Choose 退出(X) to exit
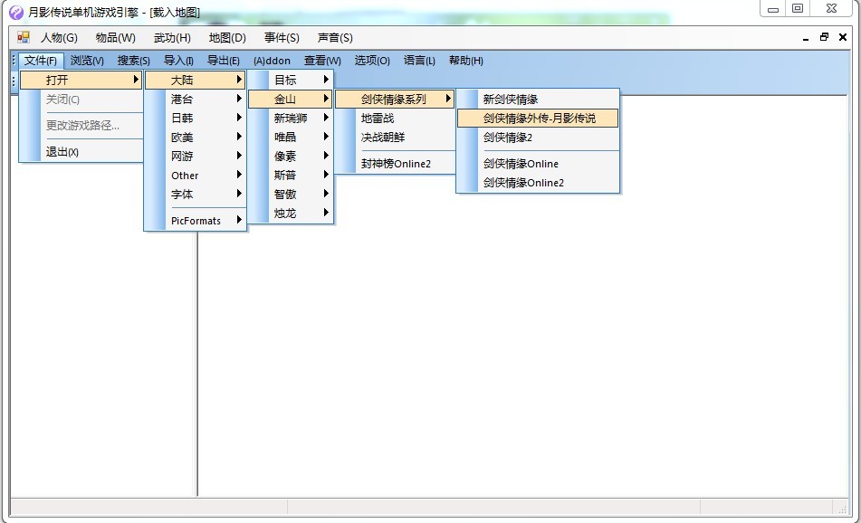The width and height of the screenshot is (861, 523). pos(81,152)
